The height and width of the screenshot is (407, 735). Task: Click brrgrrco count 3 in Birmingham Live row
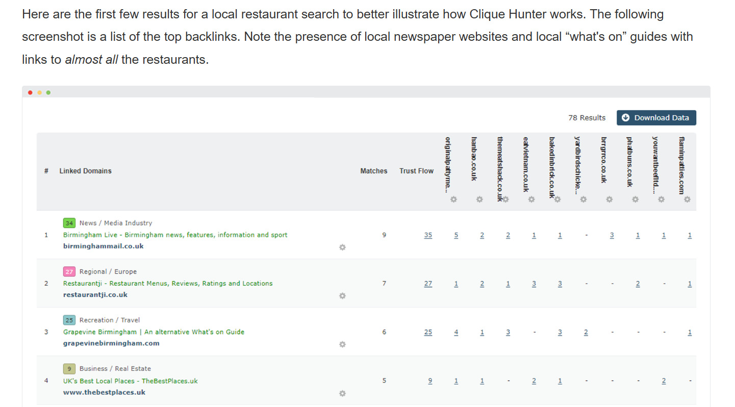(612, 235)
